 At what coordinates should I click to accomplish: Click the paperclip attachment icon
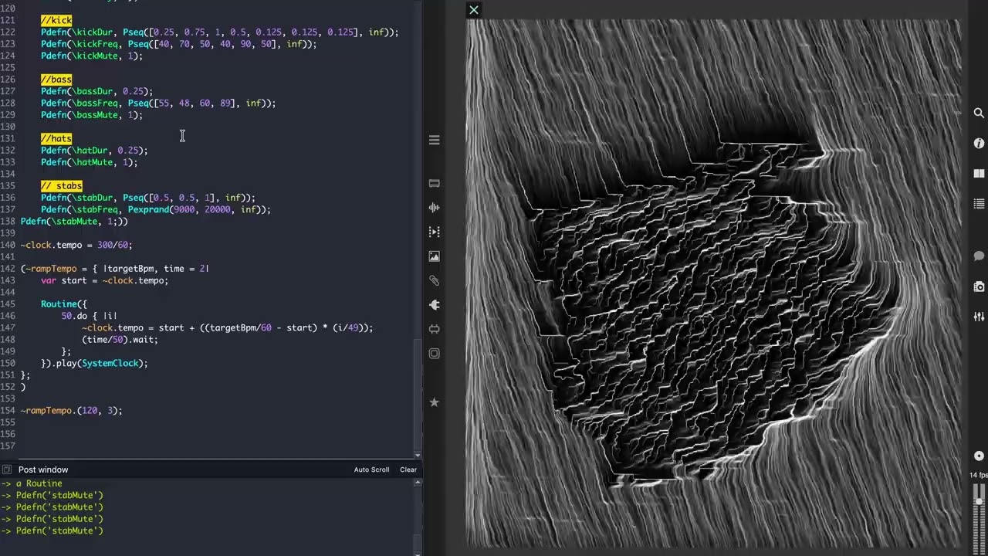coord(434,280)
